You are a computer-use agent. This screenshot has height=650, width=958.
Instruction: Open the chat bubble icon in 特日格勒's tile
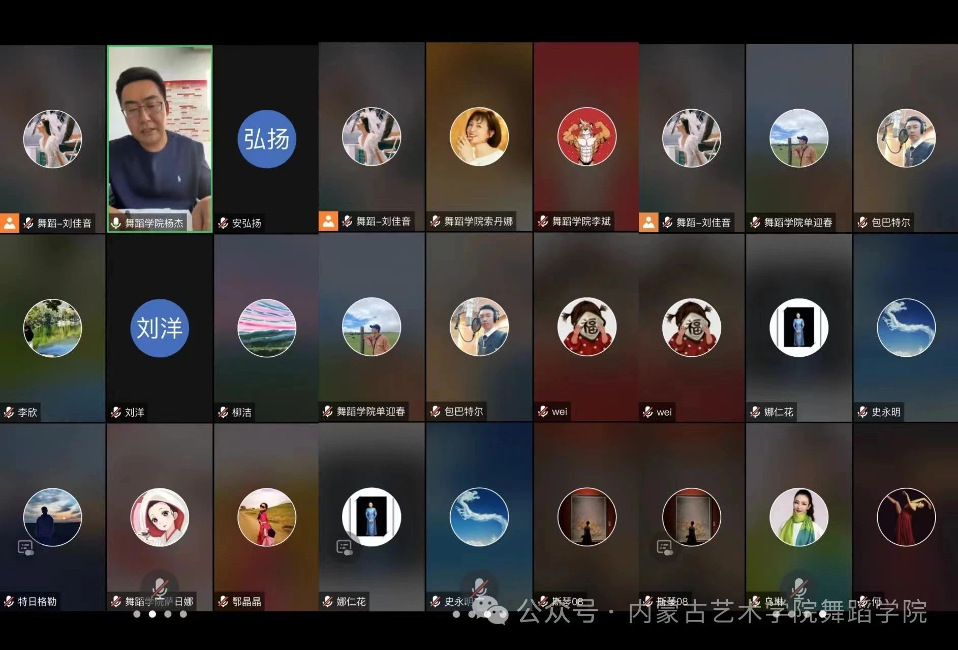point(25,547)
